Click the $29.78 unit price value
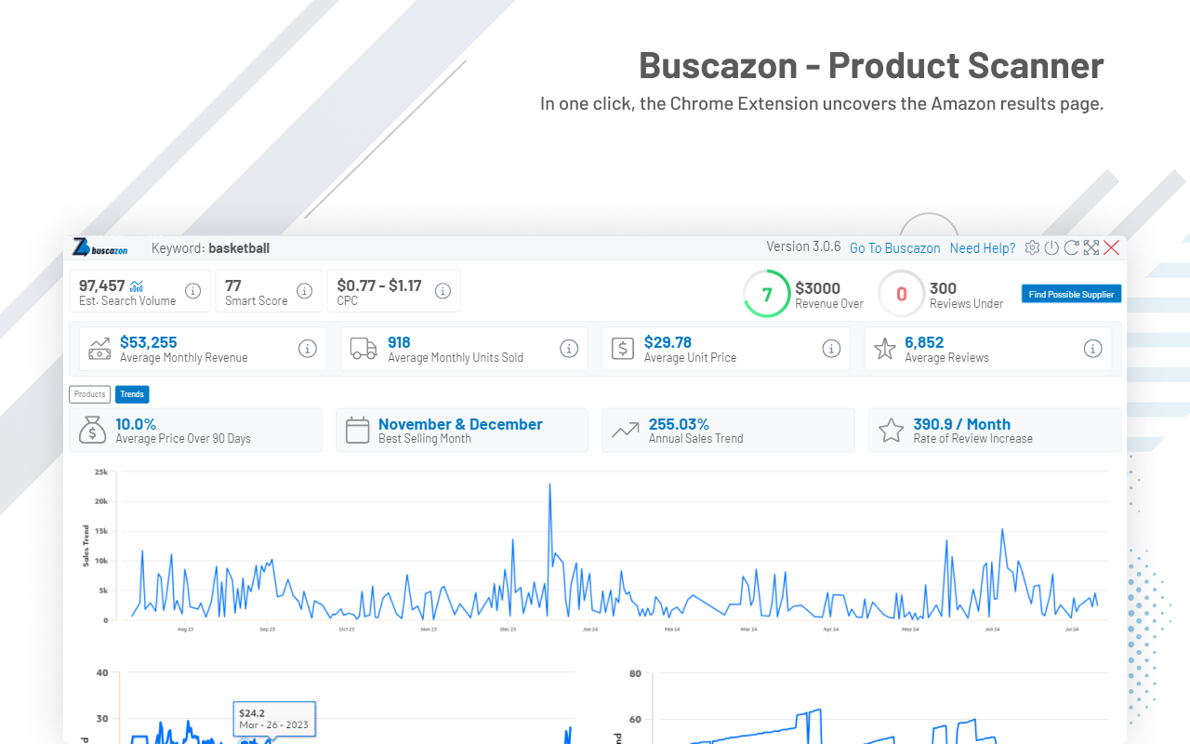Screen dimensions: 1190x744 pyautogui.click(x=668, y=342)
